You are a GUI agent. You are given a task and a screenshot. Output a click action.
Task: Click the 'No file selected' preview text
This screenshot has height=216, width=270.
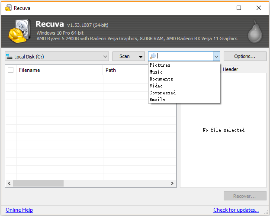tap(224, 130)
